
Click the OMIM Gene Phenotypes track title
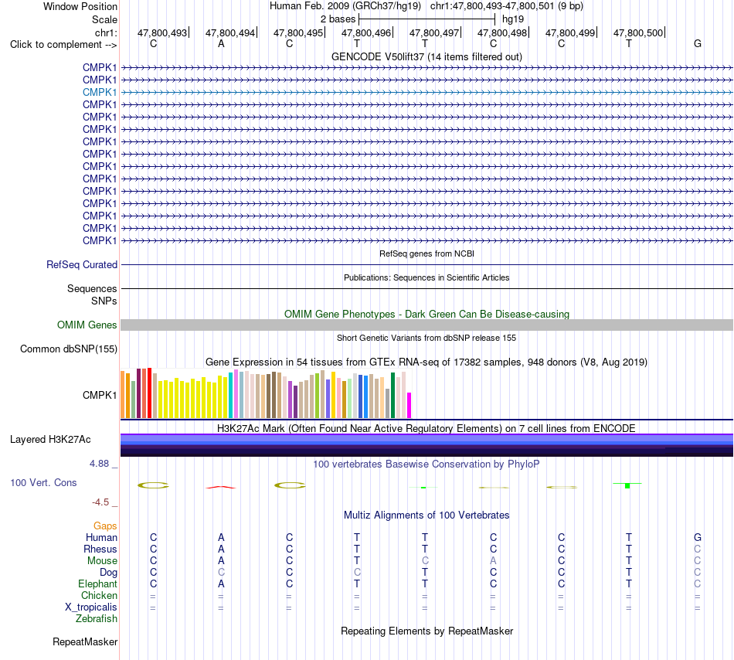tap(426, 314)
